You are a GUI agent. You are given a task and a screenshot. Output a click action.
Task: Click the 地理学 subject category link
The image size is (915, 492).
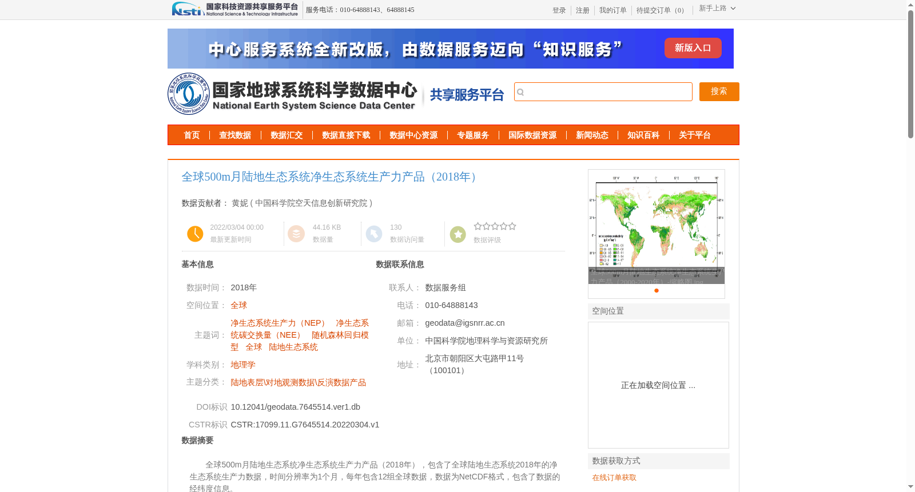pos(243,365)
